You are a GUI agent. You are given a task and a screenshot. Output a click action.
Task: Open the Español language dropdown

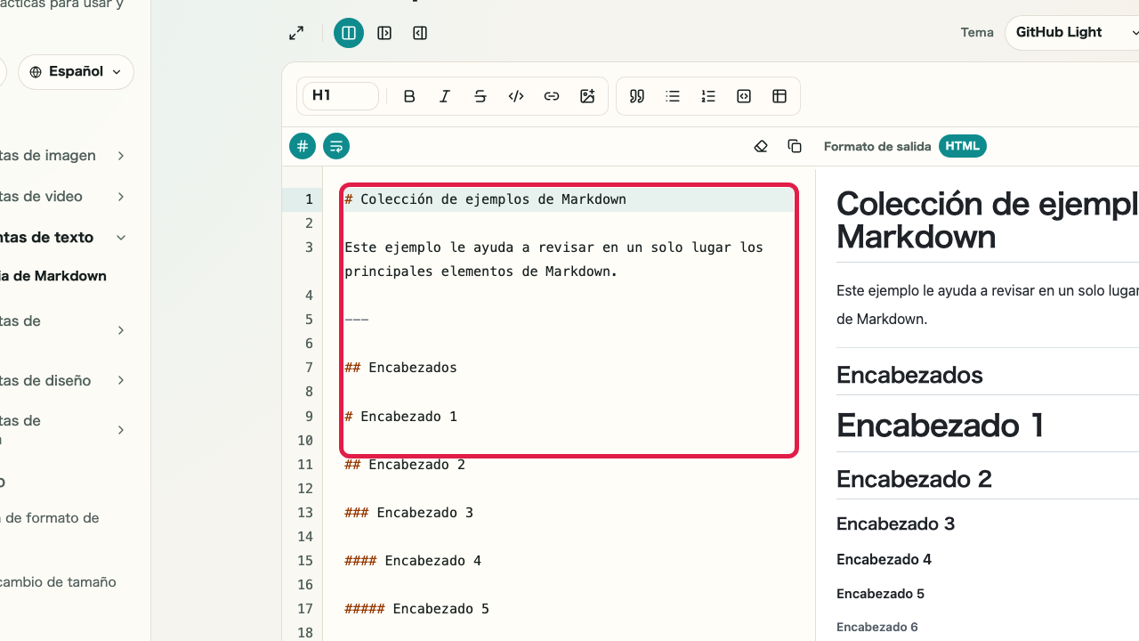[76, 72]
